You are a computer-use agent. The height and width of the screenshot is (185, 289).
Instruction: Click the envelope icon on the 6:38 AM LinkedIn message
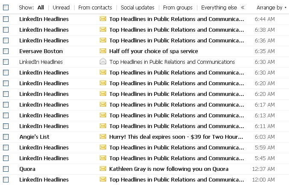coord(103,30)
